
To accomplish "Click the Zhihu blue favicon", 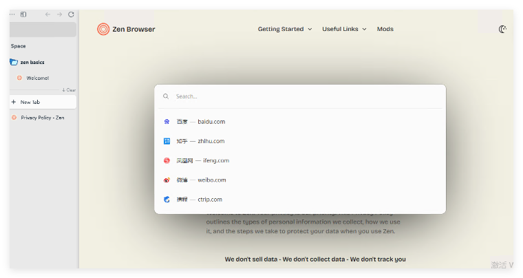I will (167, 141).
